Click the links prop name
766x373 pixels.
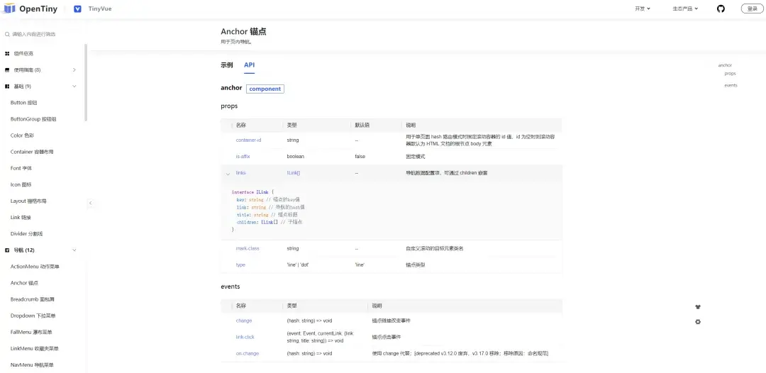pos(241,173)
